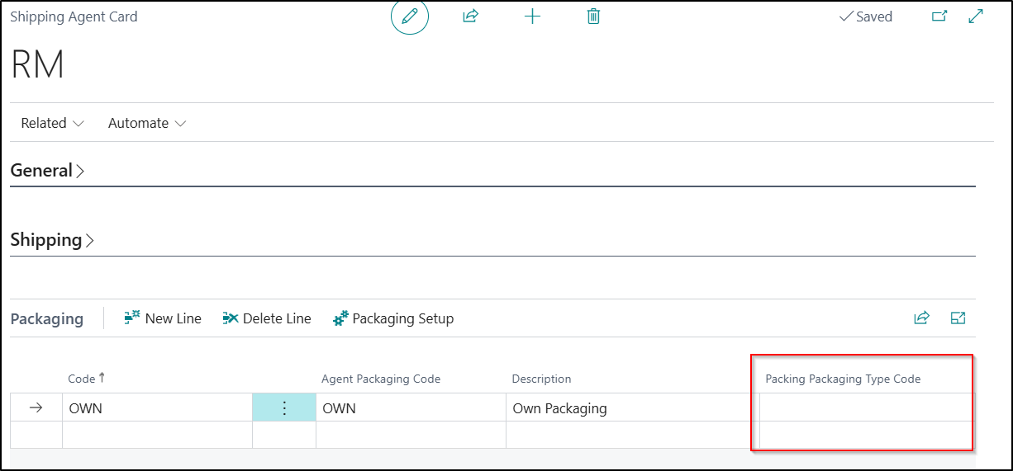This screenshot has width=1013, height=471.
Task: Click the pencil edit icon
Action: [x=409, y=16]
